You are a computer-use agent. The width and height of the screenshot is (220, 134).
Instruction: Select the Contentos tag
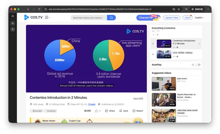50,111
